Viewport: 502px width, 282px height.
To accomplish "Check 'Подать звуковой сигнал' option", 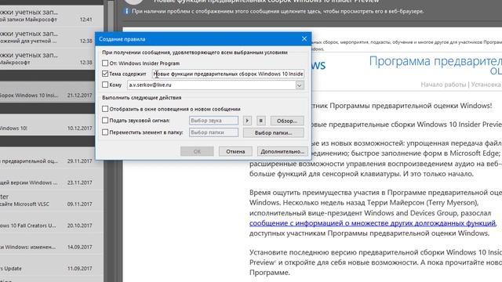I will coord(105,121).
